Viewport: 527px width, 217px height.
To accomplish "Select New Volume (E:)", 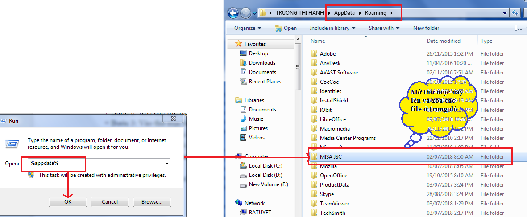I will 268,184.
